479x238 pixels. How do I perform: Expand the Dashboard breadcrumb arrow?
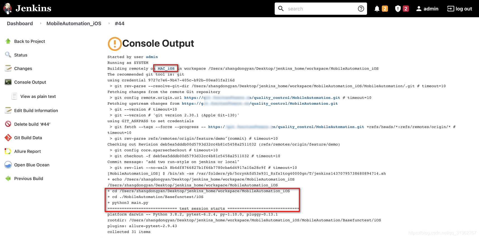40,23
